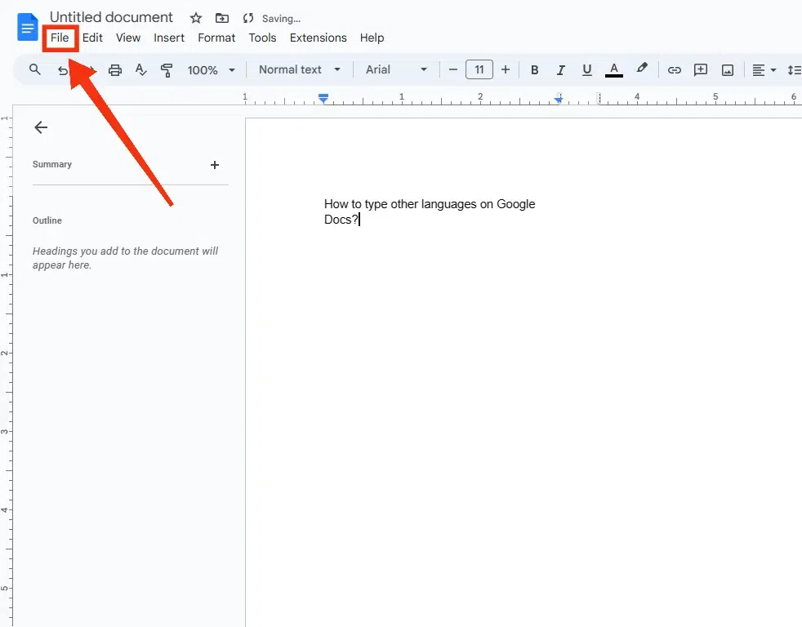Click the Untitled document title
Screen dimensions: 802x627
tap(112, 17)
